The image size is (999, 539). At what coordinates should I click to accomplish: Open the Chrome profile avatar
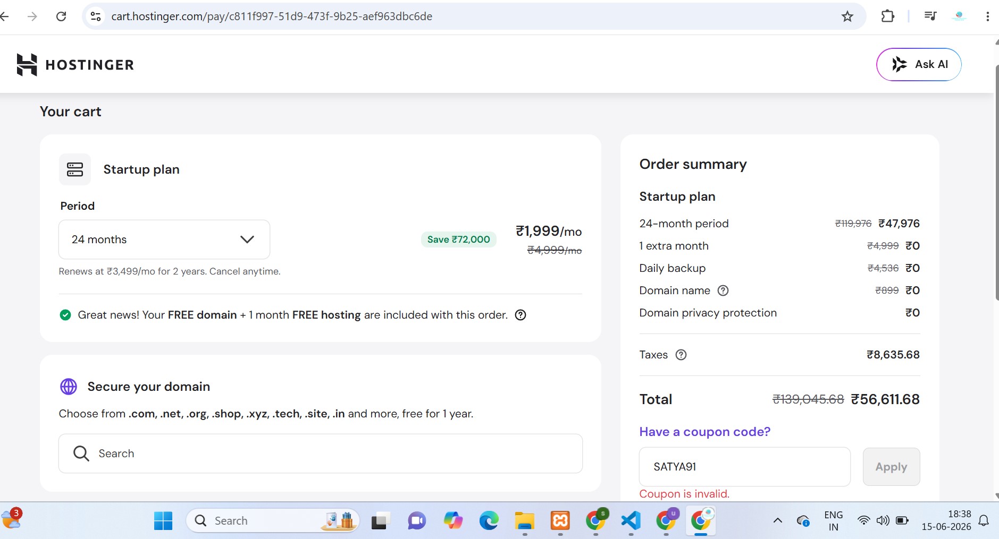tap(959, 16)
